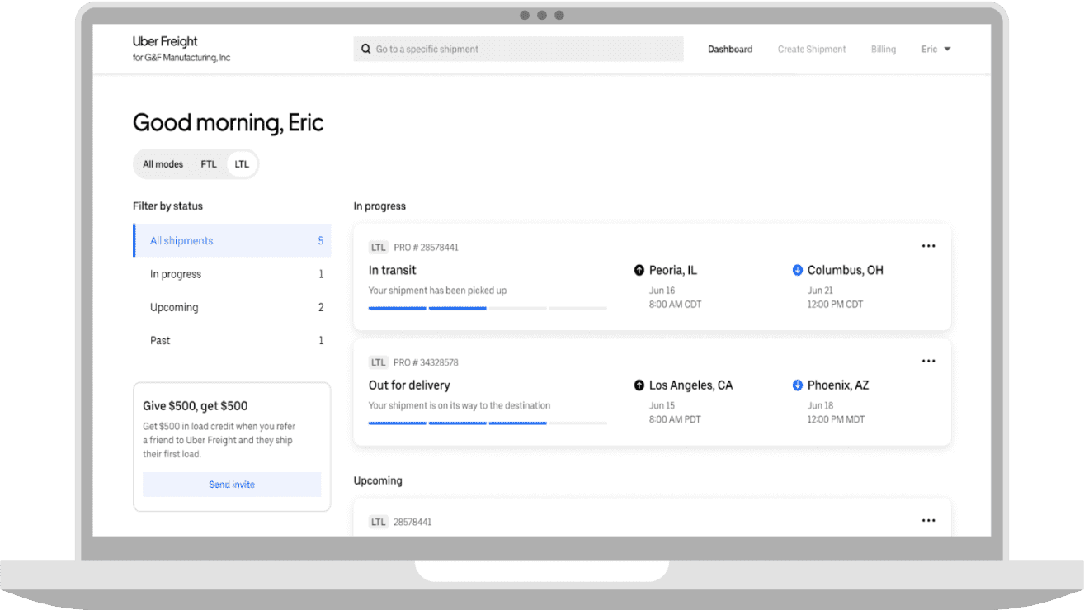Click the Out for delivery progress bar
The image size is (1084, 610).
click(x=488, y=423)
